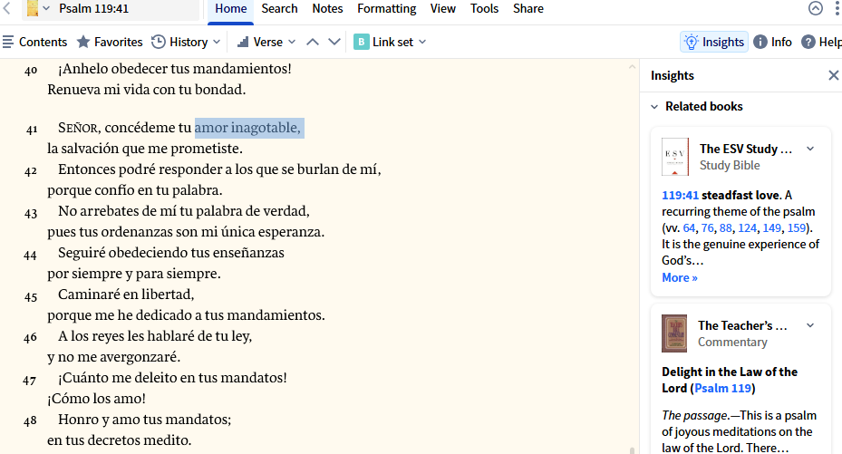Expand The ESV Study card chevron

pos(810,149)
